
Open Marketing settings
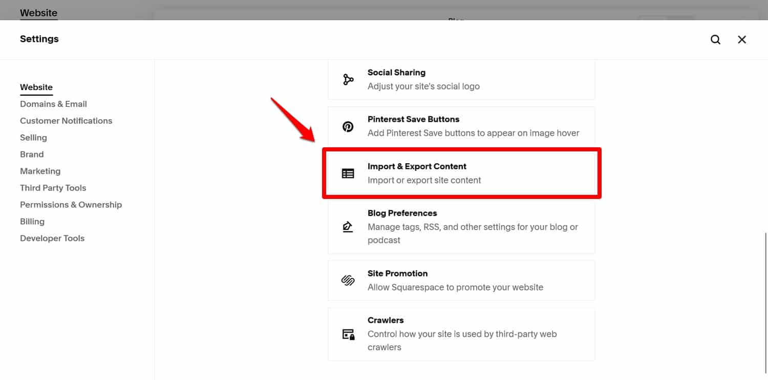(x=40, y=171)
